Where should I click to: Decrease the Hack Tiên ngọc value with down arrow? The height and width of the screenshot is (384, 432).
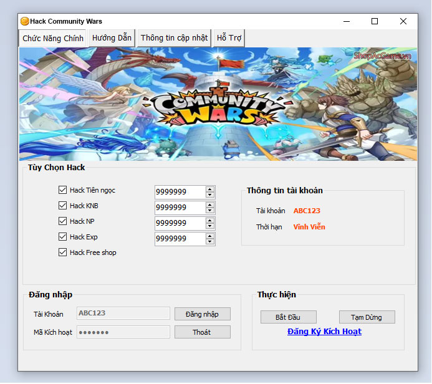[210, 194]
